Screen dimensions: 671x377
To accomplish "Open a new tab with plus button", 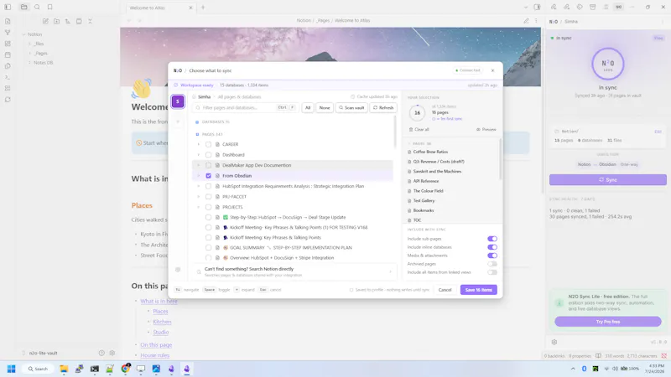I will click(203, 8).
